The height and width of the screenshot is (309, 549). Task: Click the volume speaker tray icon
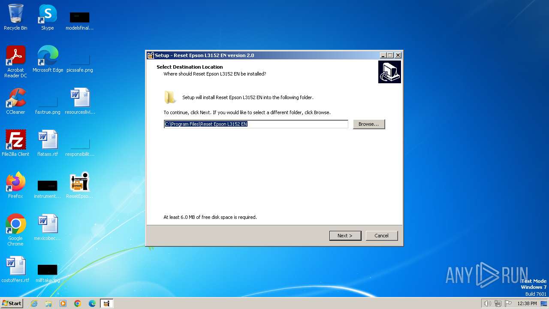coord(487,303)
